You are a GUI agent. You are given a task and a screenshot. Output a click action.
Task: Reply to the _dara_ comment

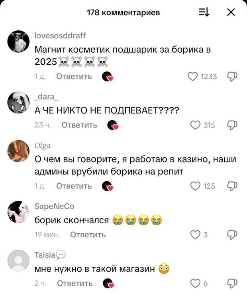tap(79, 125)
